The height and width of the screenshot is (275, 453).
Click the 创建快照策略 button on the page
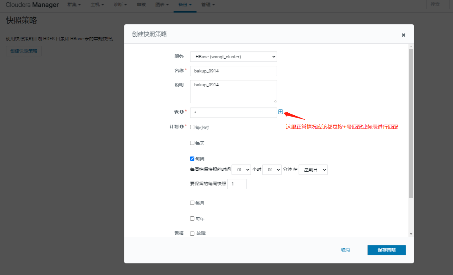[24, 51]
